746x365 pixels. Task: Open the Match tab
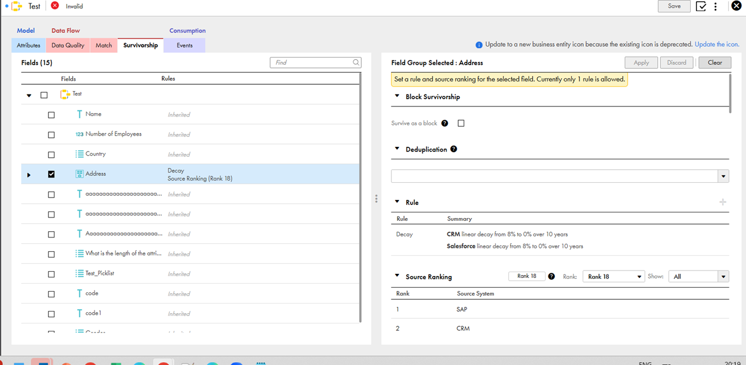coord(104,46)
